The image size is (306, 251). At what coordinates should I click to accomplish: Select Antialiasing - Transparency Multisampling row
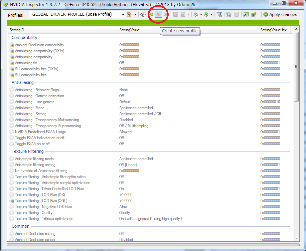(149, 120)
